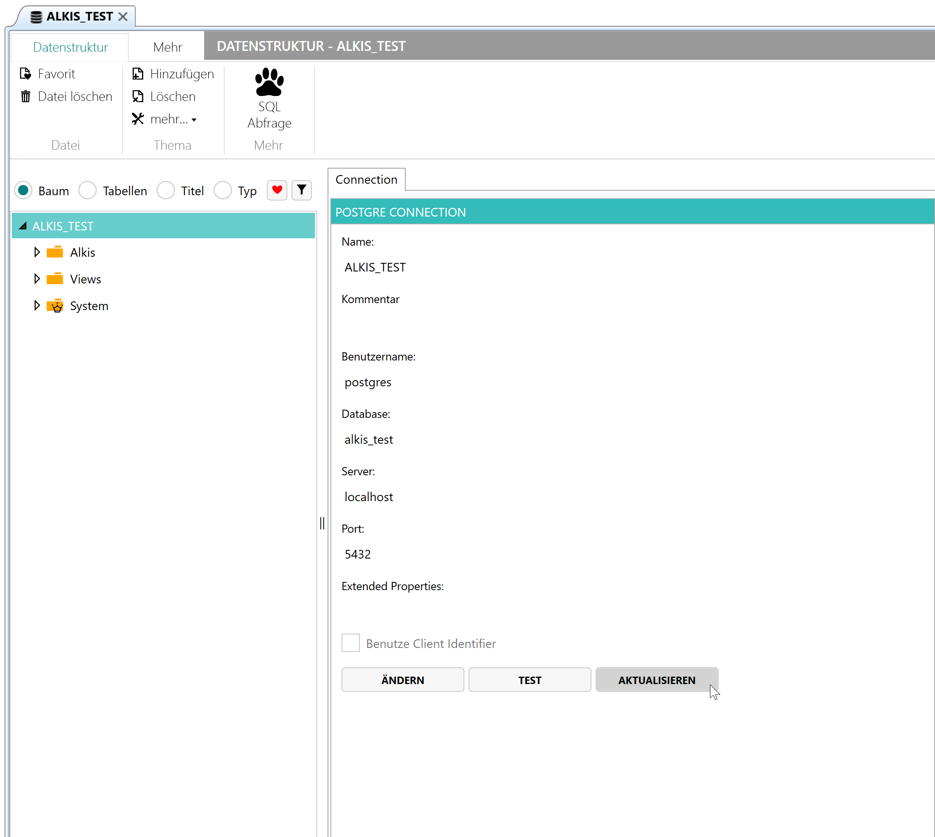Switch to the Mehr ribbon tab
Viewport: 935px width, 837px height.
(167, 47)
